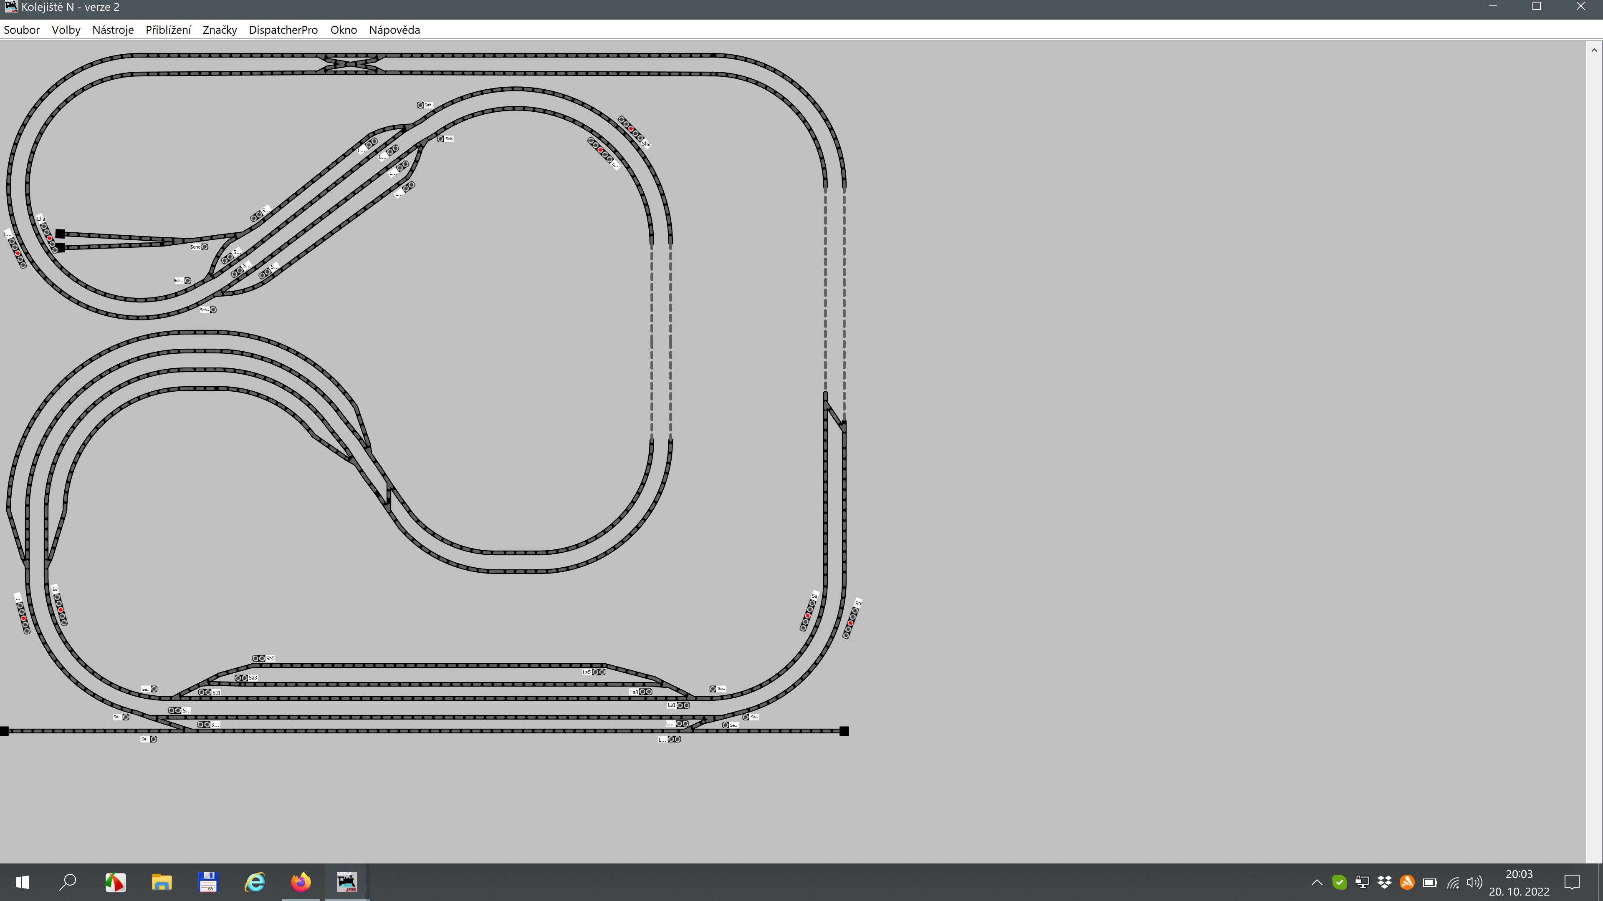Click the Sa5 signal head icon
Image resolution: width=1603 pixels, height=901 pixels.
pos(258,658)
